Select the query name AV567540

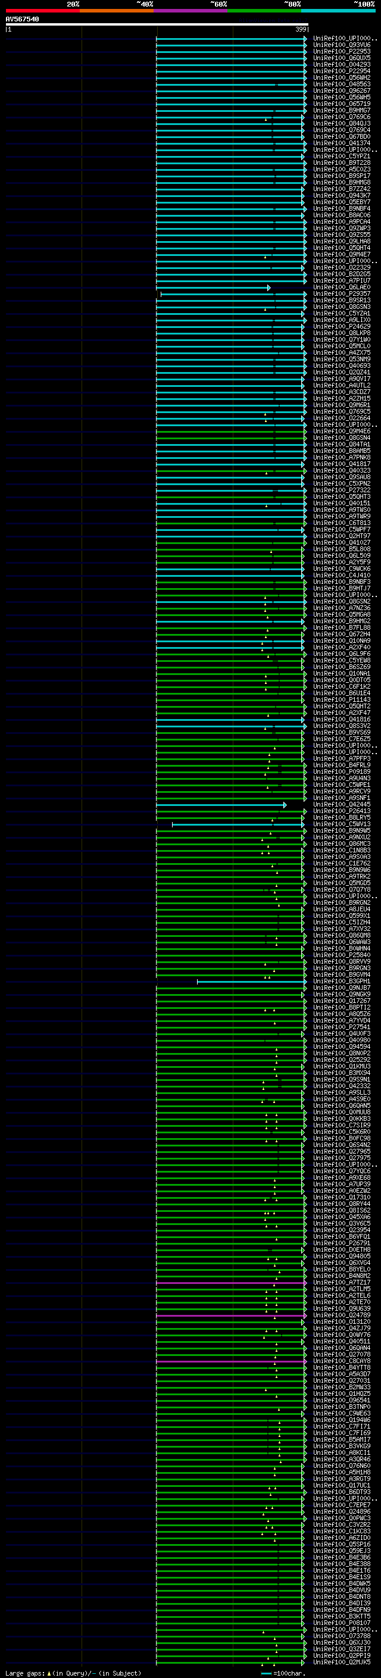click(x=22, y=19)
